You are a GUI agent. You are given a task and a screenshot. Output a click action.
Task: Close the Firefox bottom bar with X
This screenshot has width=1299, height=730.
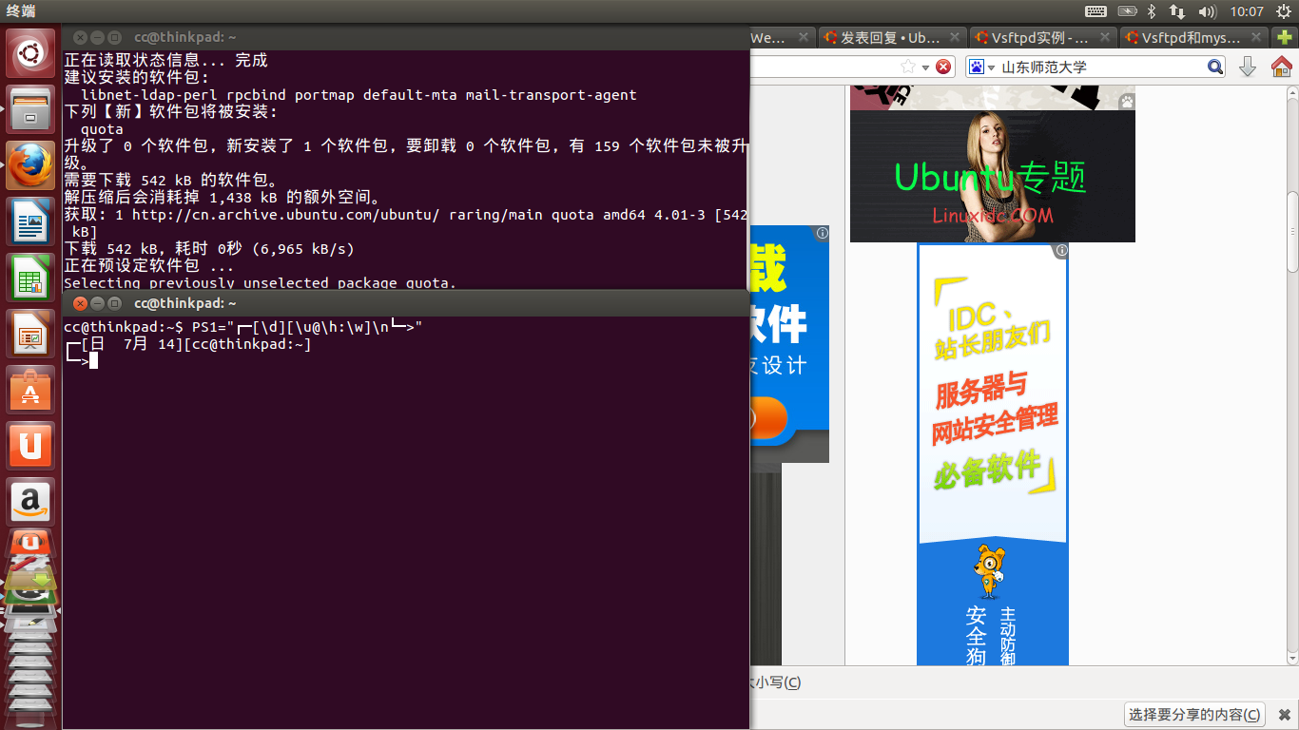click(1283, 715)
